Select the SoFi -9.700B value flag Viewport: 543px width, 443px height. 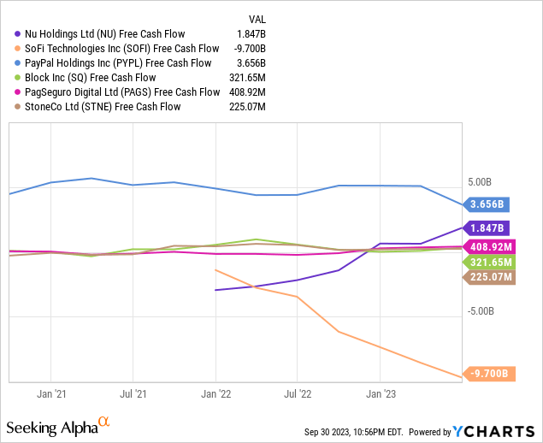pos(487,374)
